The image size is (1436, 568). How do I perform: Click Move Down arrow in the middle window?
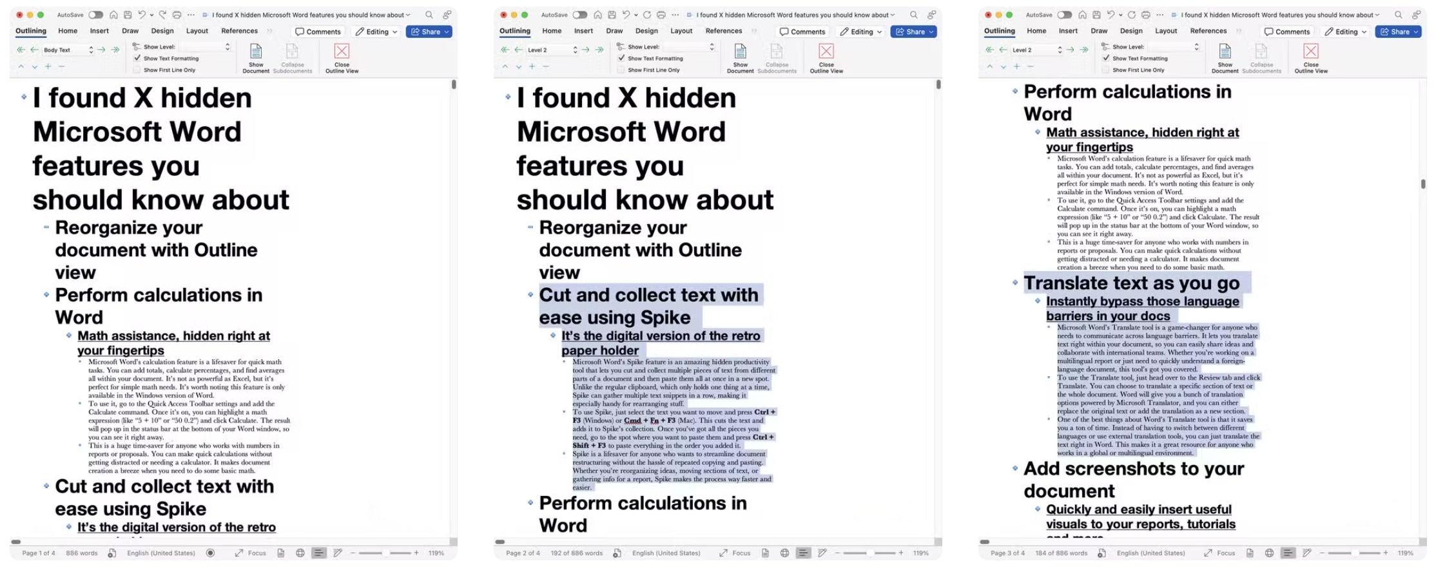tap(518, 66)
